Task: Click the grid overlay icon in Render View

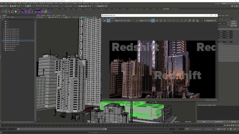Action: click(161, 20)
